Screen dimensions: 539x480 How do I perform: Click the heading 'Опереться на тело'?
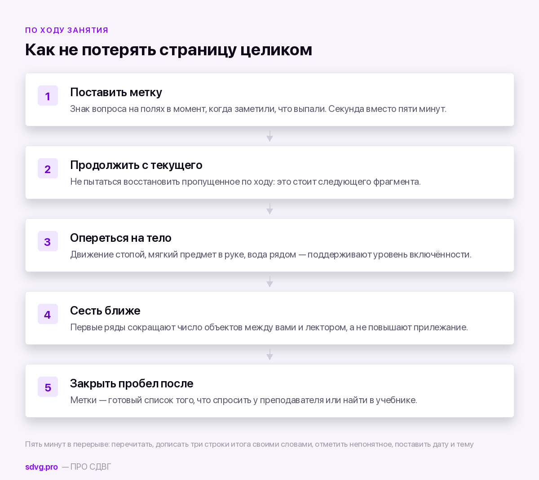pos(121,238)
